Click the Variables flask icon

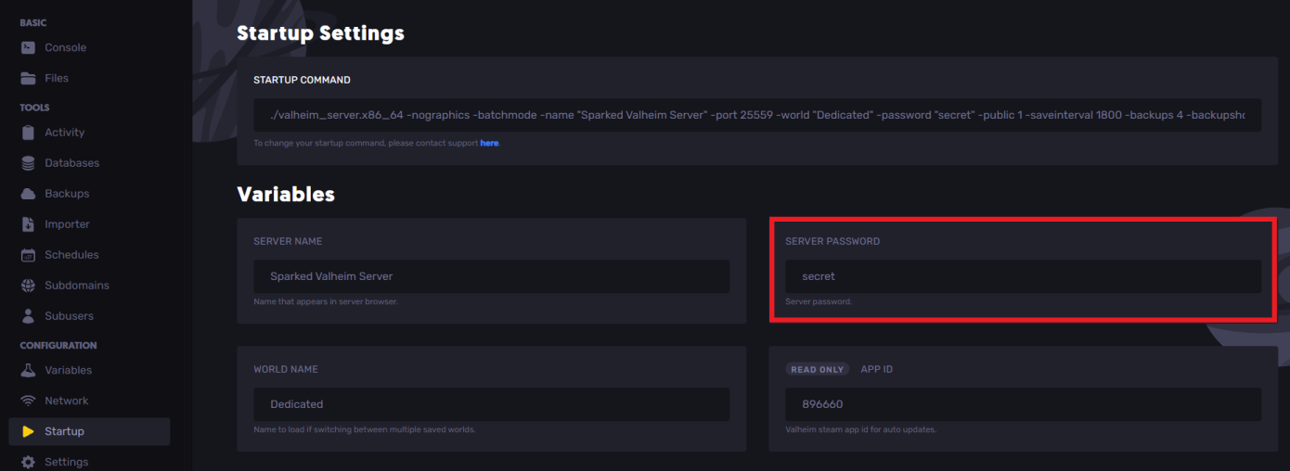click(x=28, y=370)
